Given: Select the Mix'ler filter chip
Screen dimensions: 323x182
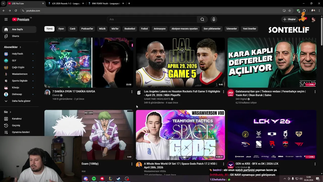Looking at the screenshot, I should pos(115,29).
